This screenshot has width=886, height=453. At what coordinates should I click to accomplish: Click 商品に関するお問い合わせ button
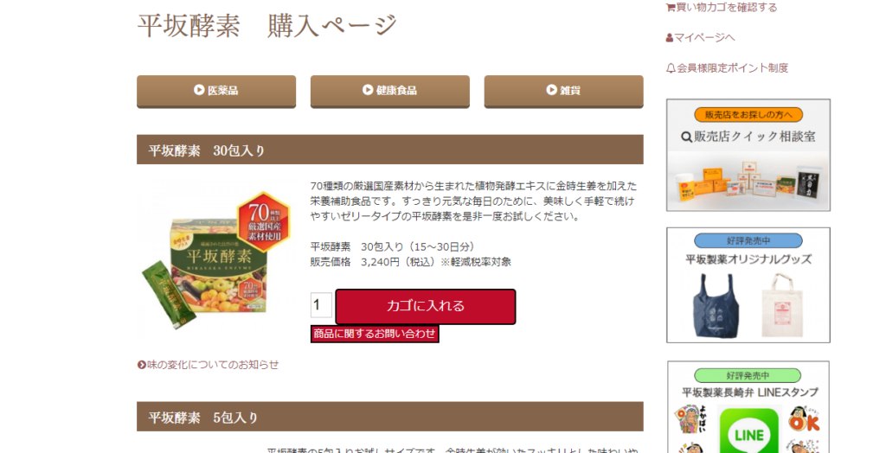click(x=375, y=334)
